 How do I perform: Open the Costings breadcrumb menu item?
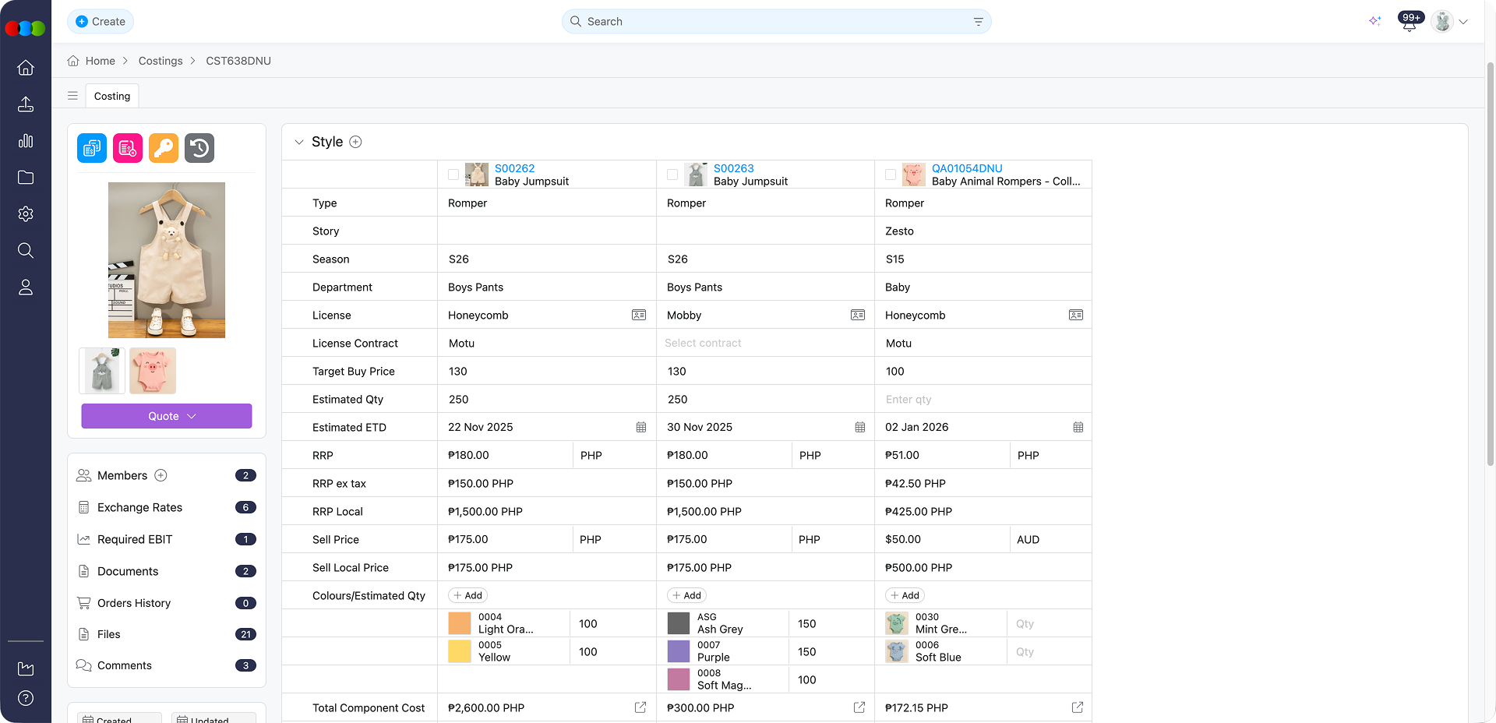161,60
